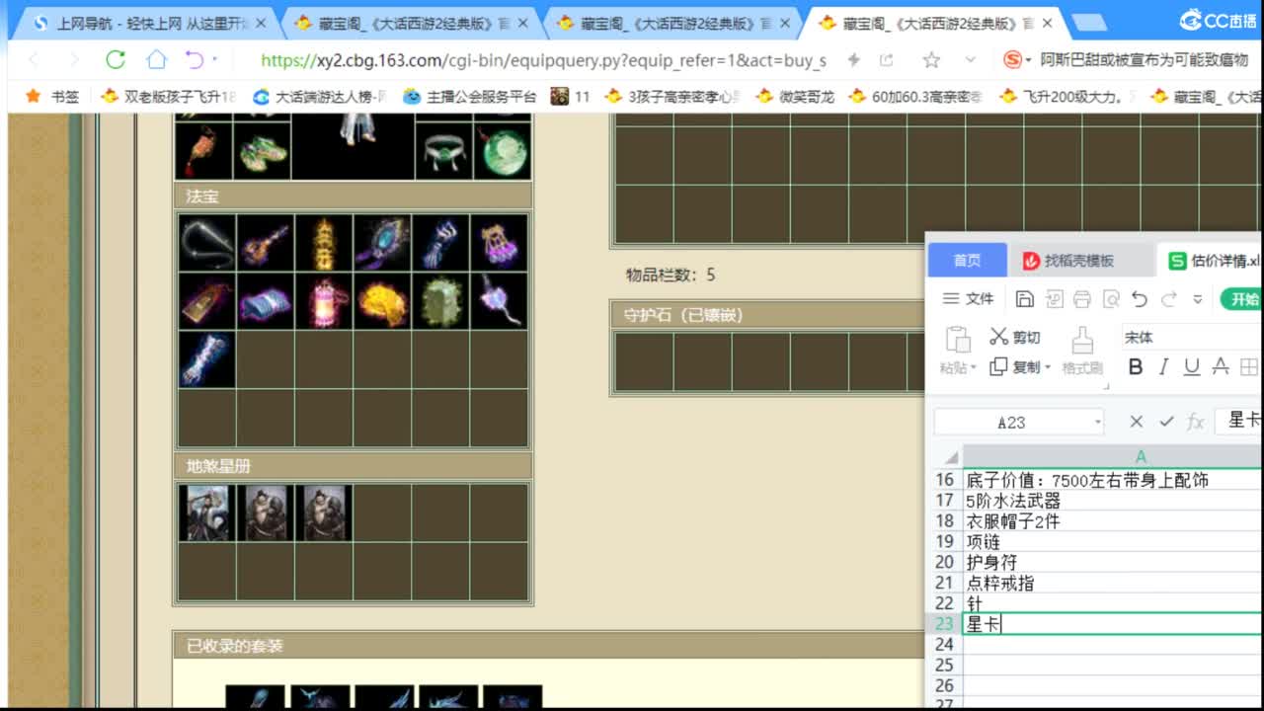This screenshot has height=711, width=1264.
Task: Select the cell containing 点粹戒指
Action: coord(1112,583)
